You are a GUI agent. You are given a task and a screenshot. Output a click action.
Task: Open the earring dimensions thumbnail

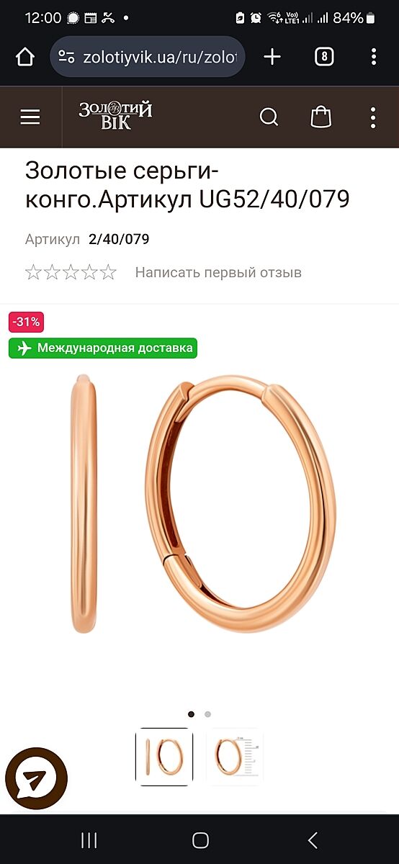235,756
